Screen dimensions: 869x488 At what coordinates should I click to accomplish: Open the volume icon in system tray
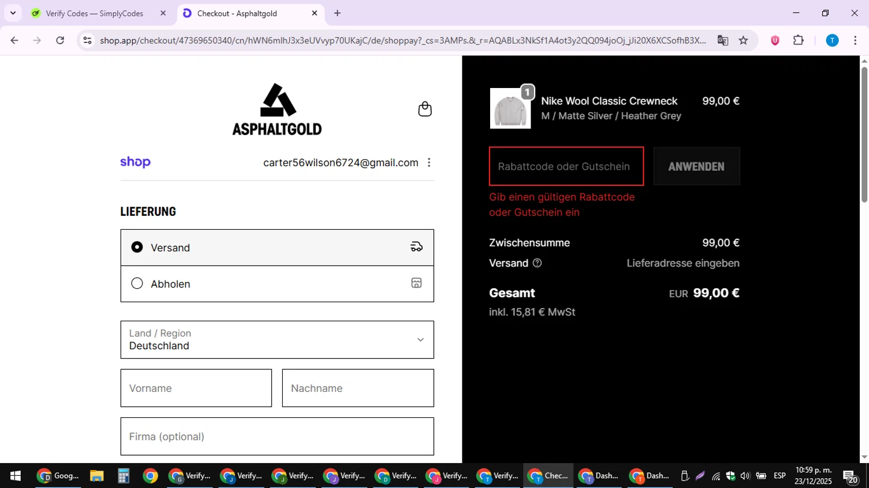(x=745, y=476)
